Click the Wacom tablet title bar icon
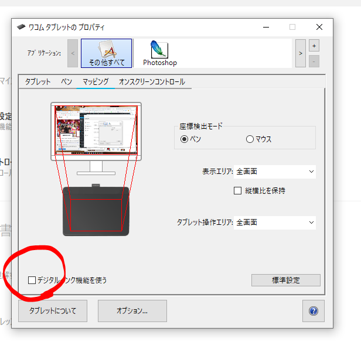This screenshot has height=342, width=361. pyautogui.click(x=21, y=27)
